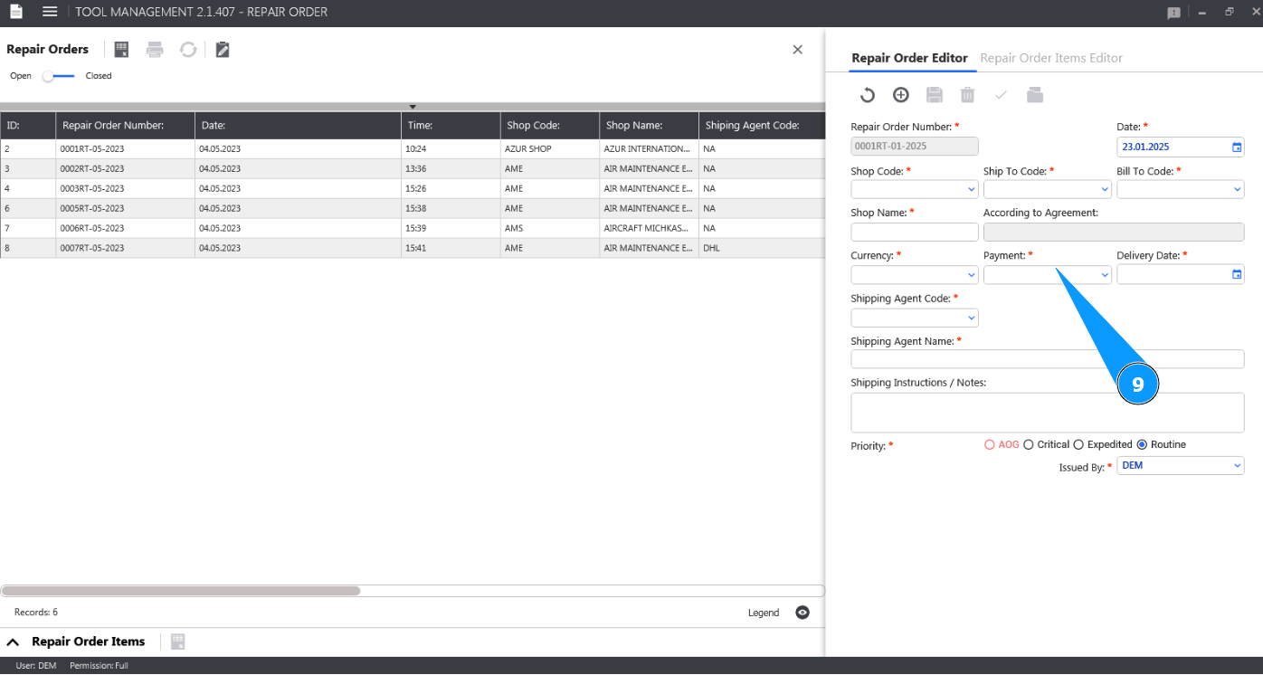Click the Legend label
Screen dimensions: 1263x675
(764, 613)
